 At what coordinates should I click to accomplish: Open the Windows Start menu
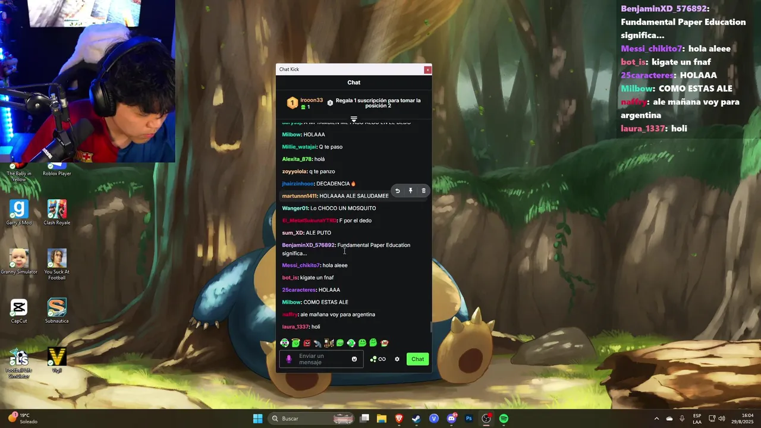pyautogui.click(x=257, y=418)
